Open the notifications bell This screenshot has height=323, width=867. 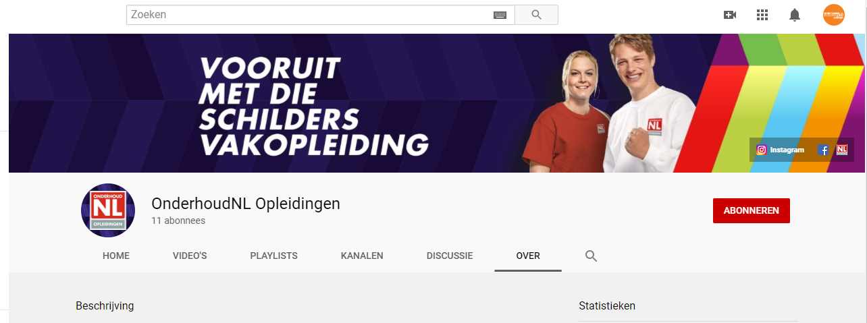click(795, 15)
